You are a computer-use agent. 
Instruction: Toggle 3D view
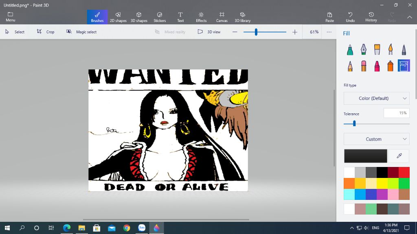point(209,32)
